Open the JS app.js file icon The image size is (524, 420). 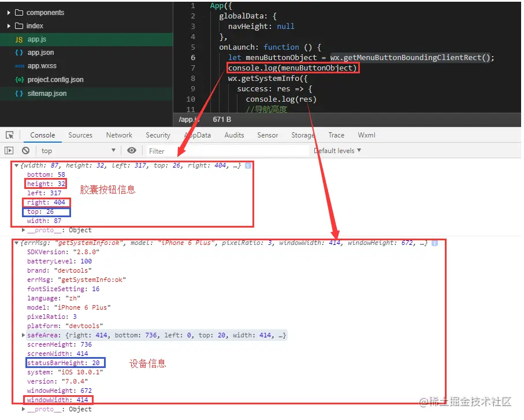point(19,39)
